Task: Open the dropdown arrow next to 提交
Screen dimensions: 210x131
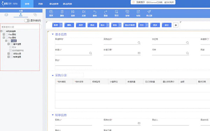Action: tap(108, 25)
